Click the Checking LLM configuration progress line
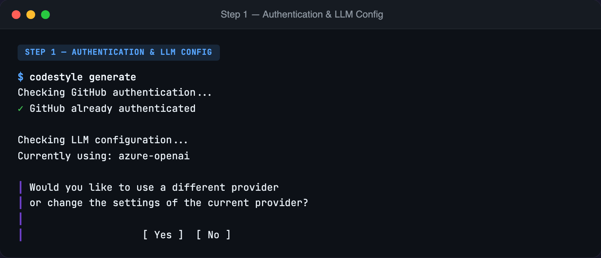601x258 pixels. click(x=103, y=140)
